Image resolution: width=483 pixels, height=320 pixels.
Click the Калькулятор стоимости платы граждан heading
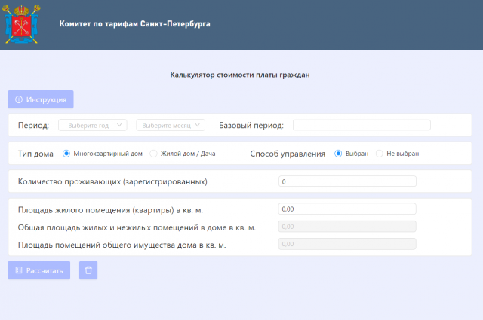(x=240, y=75)
